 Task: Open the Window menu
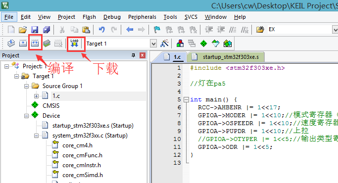[x=216, y=17]
